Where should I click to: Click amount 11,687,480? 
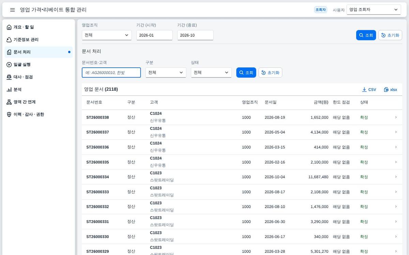pos(318,177)
